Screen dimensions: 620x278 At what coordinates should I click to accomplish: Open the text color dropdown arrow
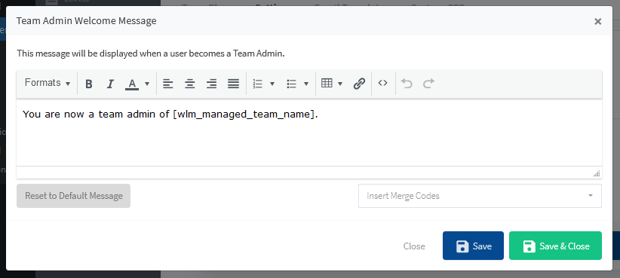147,84
